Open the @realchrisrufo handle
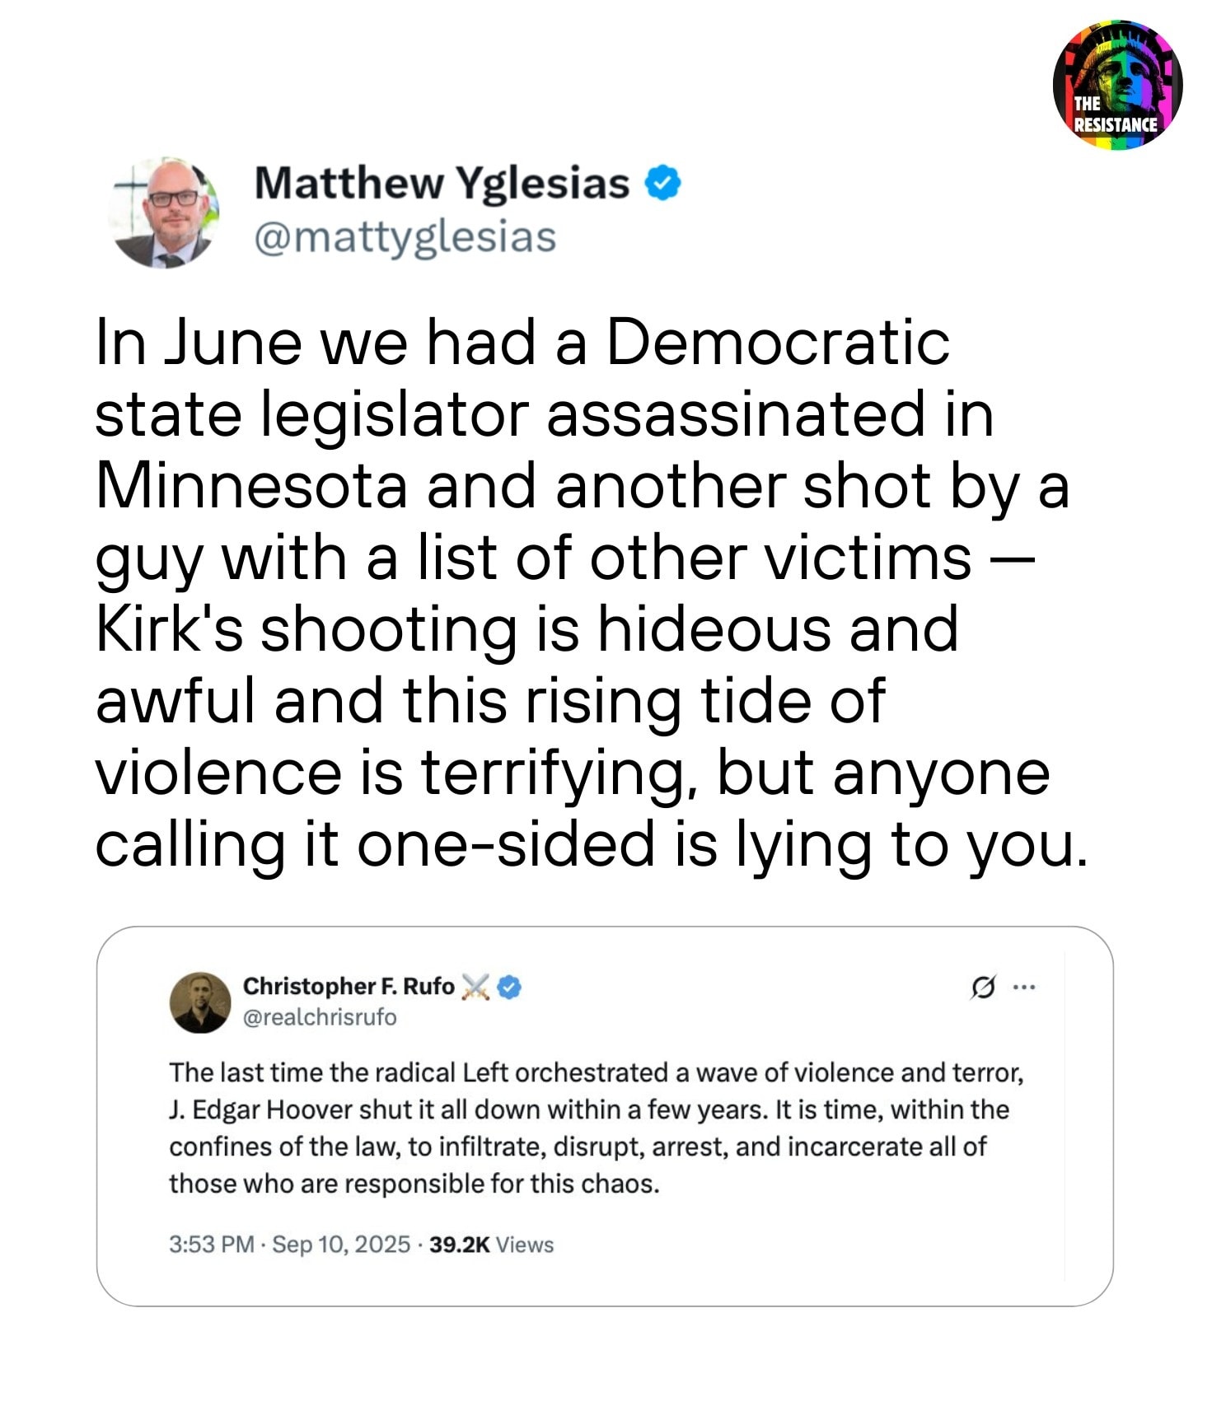 tap(320, 1017)
